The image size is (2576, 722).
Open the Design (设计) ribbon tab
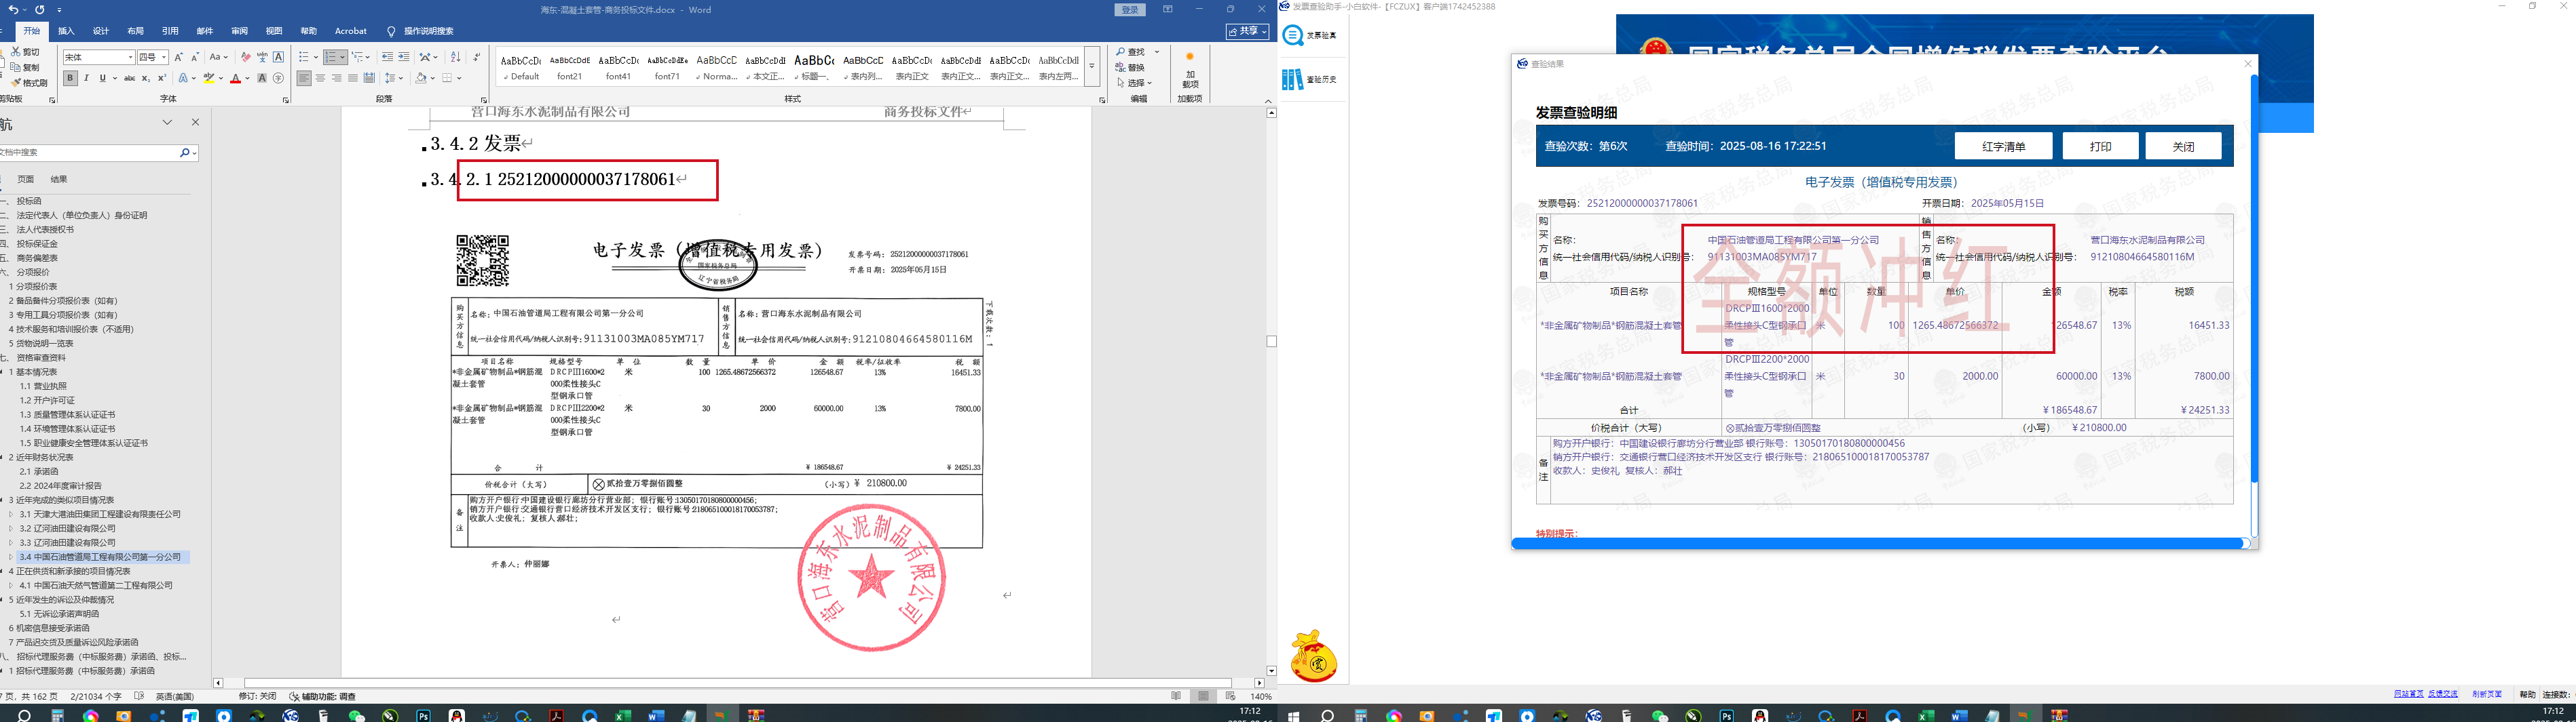101,31
